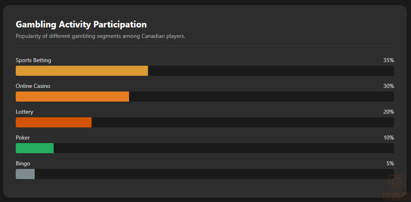Click the 20% Lottery percentage
The image size is (411, 202).
[388, 112]
